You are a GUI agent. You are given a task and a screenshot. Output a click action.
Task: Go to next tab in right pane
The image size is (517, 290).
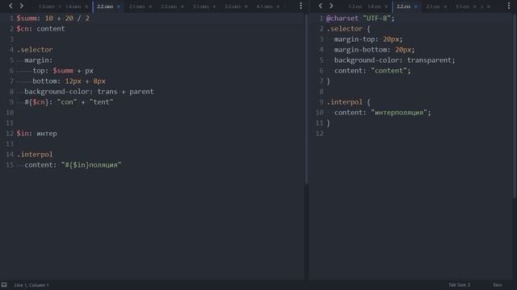(x=331, y=6)
